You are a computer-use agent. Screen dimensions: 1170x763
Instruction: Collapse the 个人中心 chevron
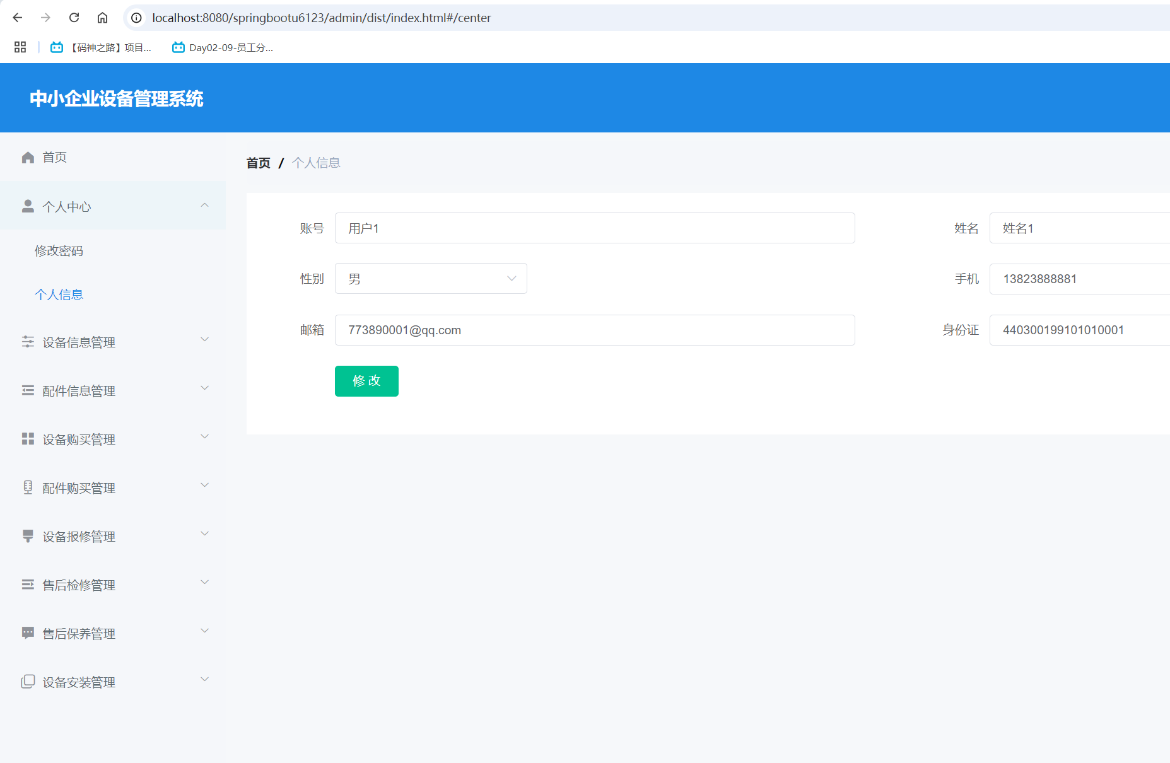tap(204, 206)
